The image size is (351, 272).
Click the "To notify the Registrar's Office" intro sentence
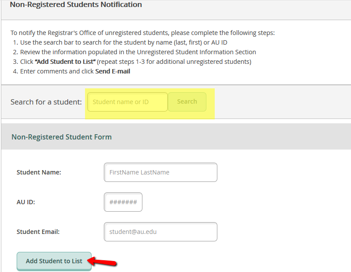142,33
